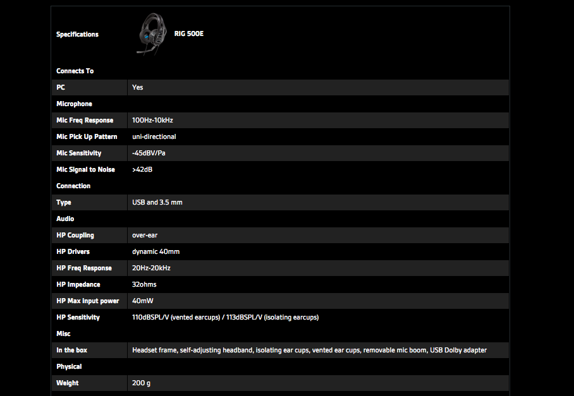Select the 40mW value
574x396 pixels.
(x=143, y=301)
